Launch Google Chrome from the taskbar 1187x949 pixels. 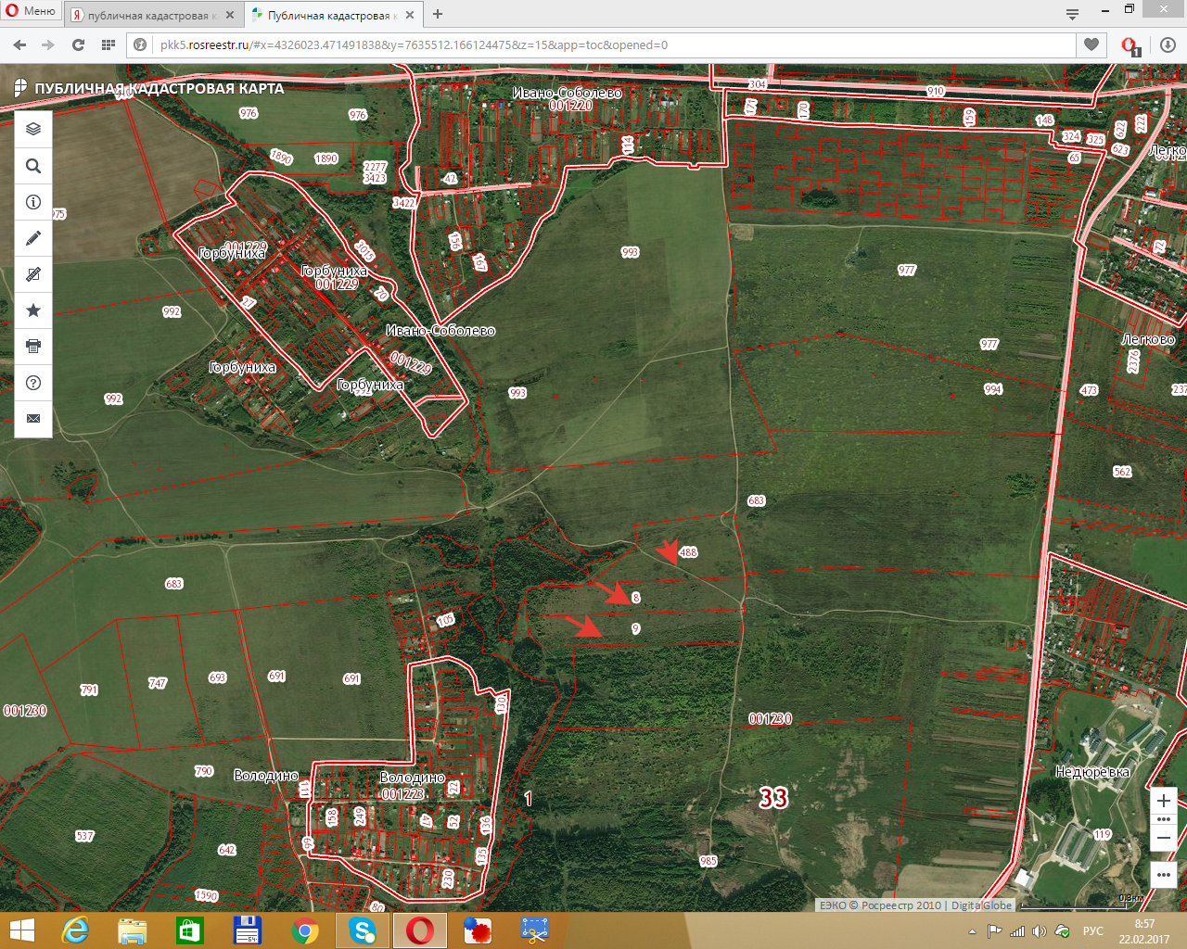[x=305, y=930]
